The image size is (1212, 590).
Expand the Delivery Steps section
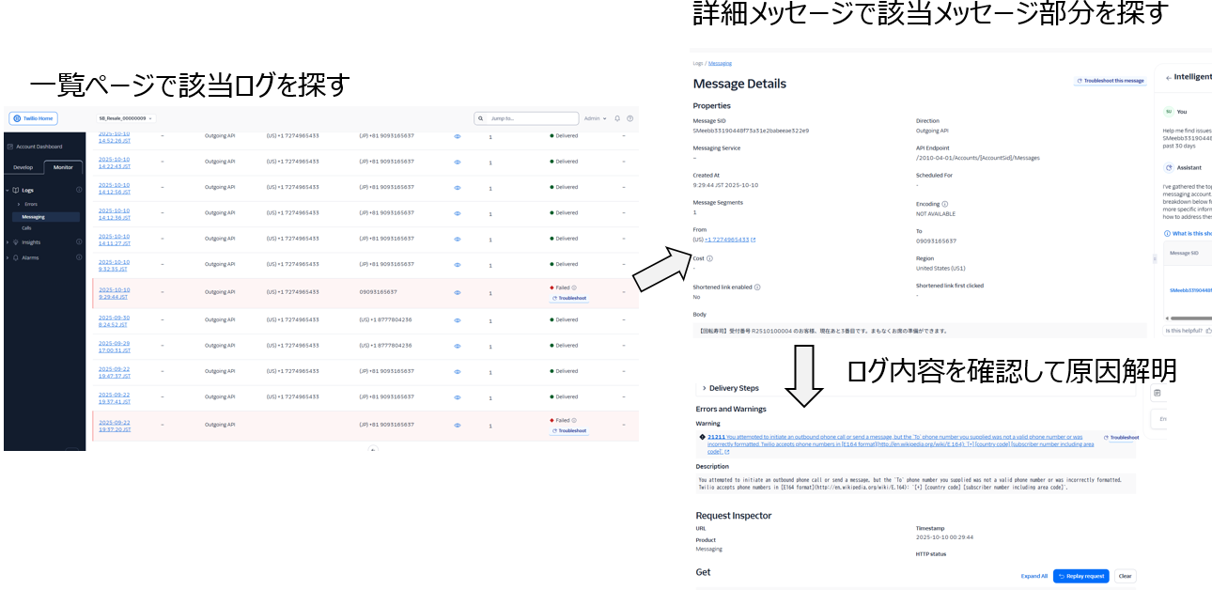[704, 388]
